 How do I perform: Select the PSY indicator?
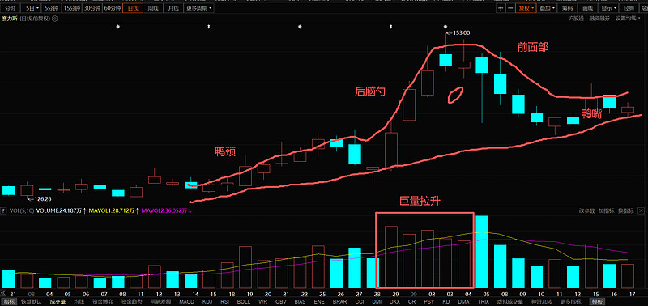[430, 302]
